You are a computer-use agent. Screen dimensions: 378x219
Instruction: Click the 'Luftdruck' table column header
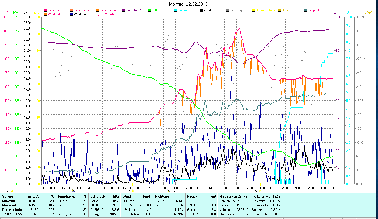tap(98, 197)
